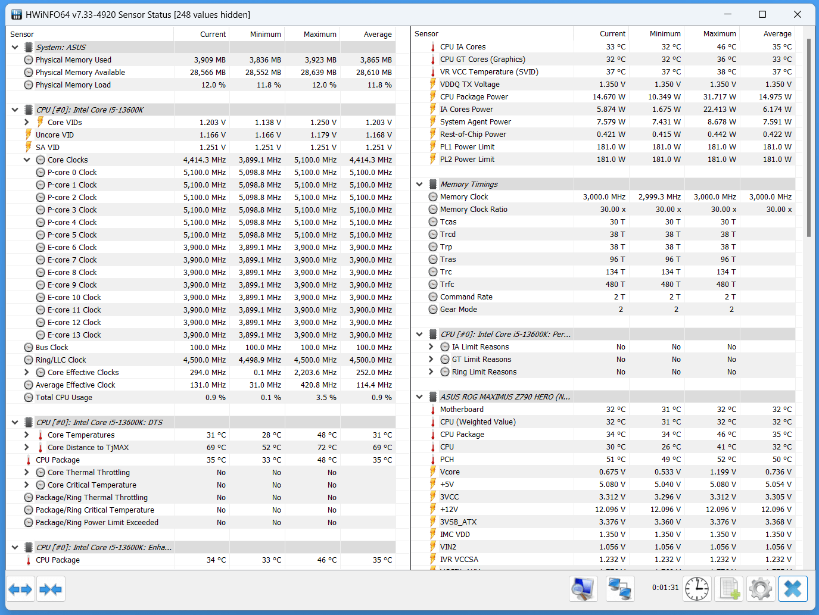819x615 pixels.
Task: Click the +12V lightning bolt icon
Action: 433,509
